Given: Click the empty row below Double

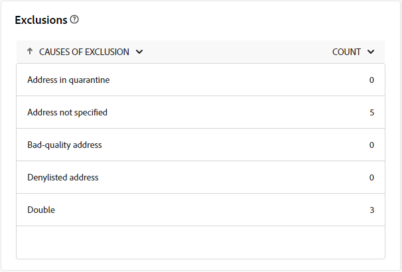Looking at the screenshot, I should click(x=201, y=242).
